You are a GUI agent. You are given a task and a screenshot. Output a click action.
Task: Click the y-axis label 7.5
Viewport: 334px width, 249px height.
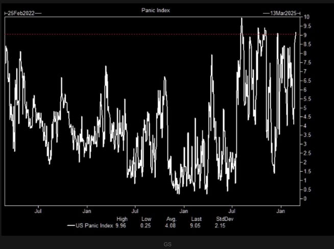307,62
